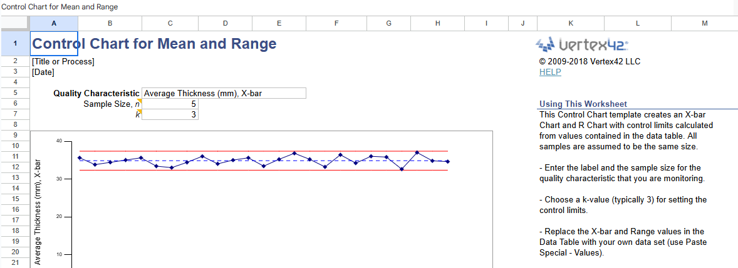Select column C header
The width and height of the screenshot is (738, 268).
pos(170,23)
